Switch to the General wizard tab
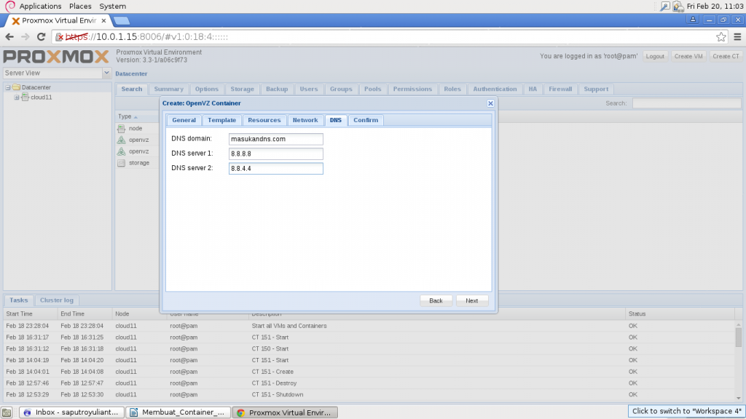746x419 pixels. 184,120
